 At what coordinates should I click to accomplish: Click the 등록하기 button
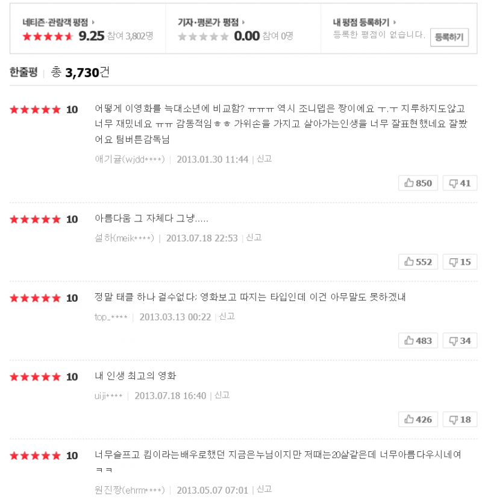click(449, 37)
